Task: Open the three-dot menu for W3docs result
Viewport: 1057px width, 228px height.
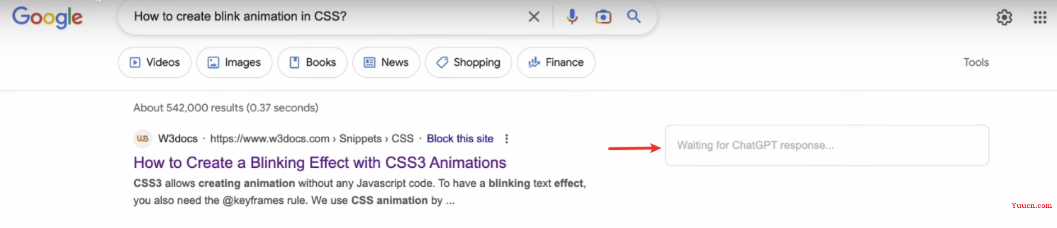Action: coord(507,139)
